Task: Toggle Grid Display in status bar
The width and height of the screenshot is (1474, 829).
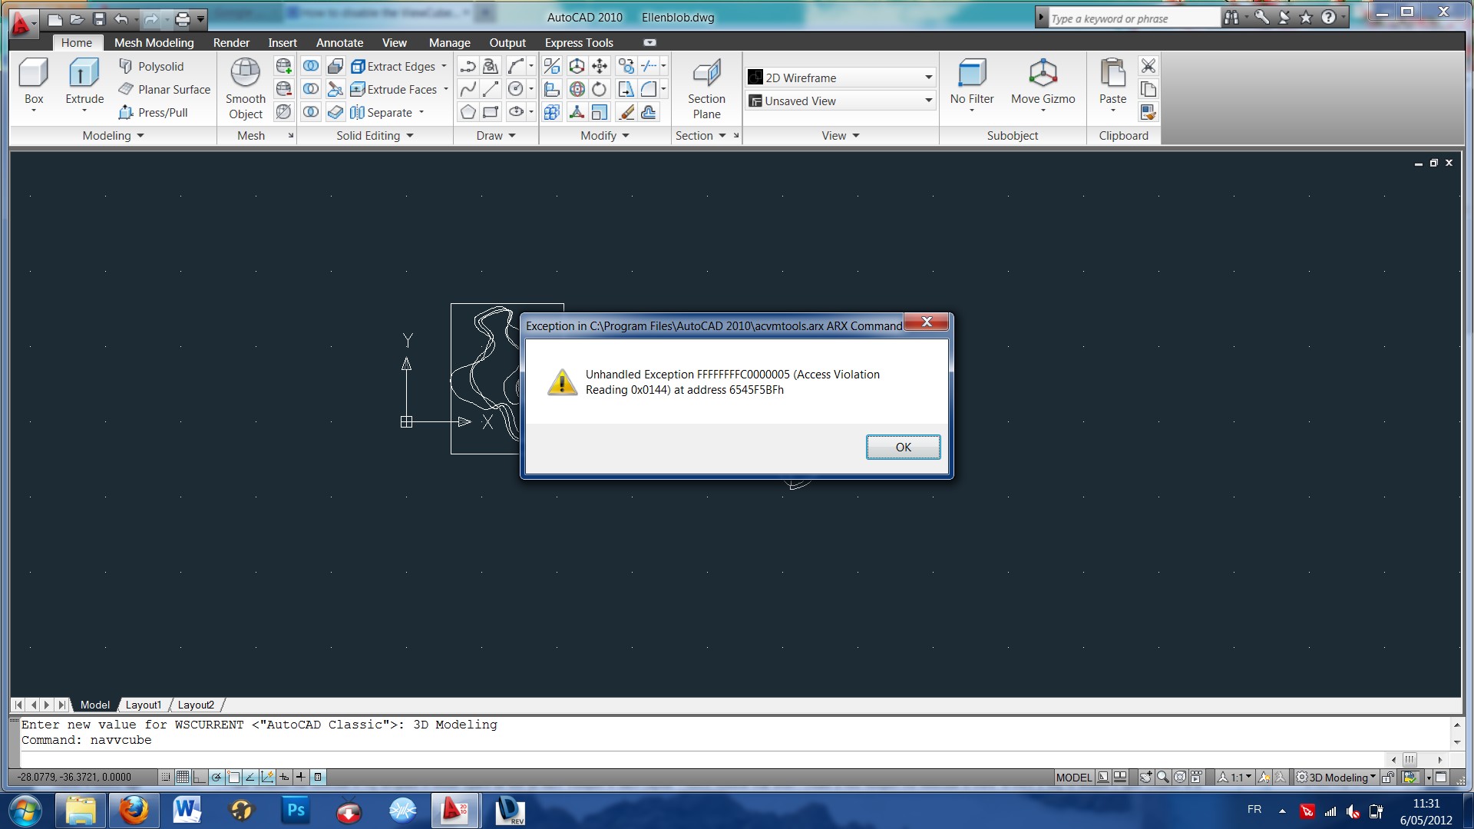Action: 183,777
